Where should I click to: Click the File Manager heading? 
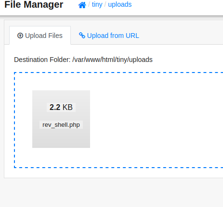pos(34,4)
